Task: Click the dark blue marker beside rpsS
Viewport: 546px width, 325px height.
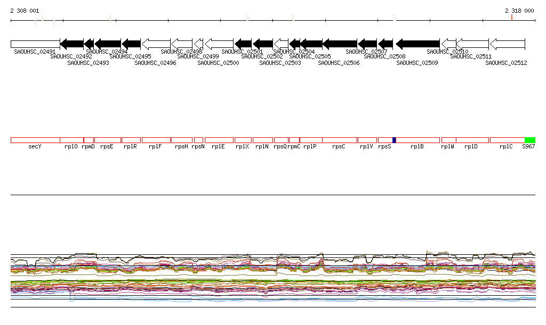Action: point(394,140)
